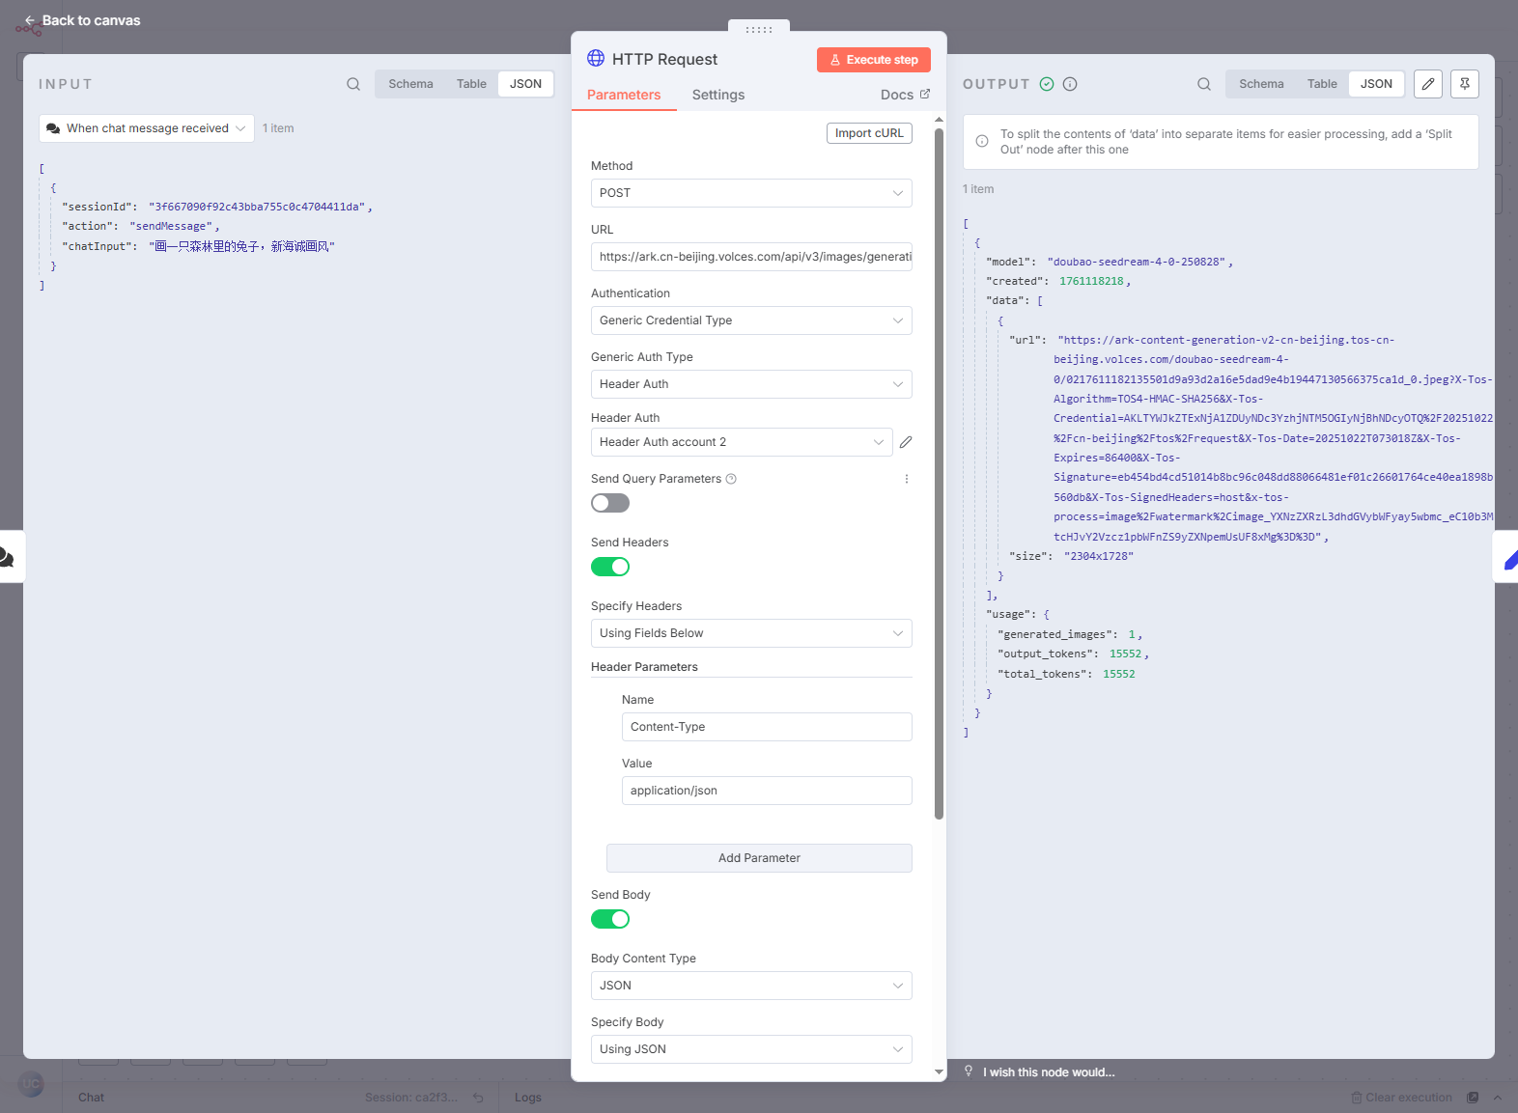The height and width of the screenshot is (1113, 1518).
Task: Click the Import cURL button
Action: click(869, 133)
